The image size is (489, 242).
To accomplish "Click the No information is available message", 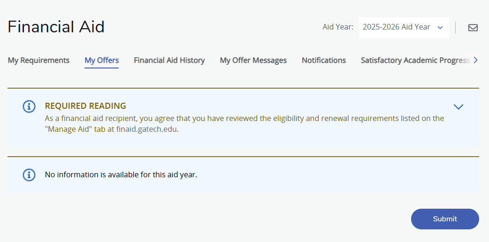I will click(121, 174).
